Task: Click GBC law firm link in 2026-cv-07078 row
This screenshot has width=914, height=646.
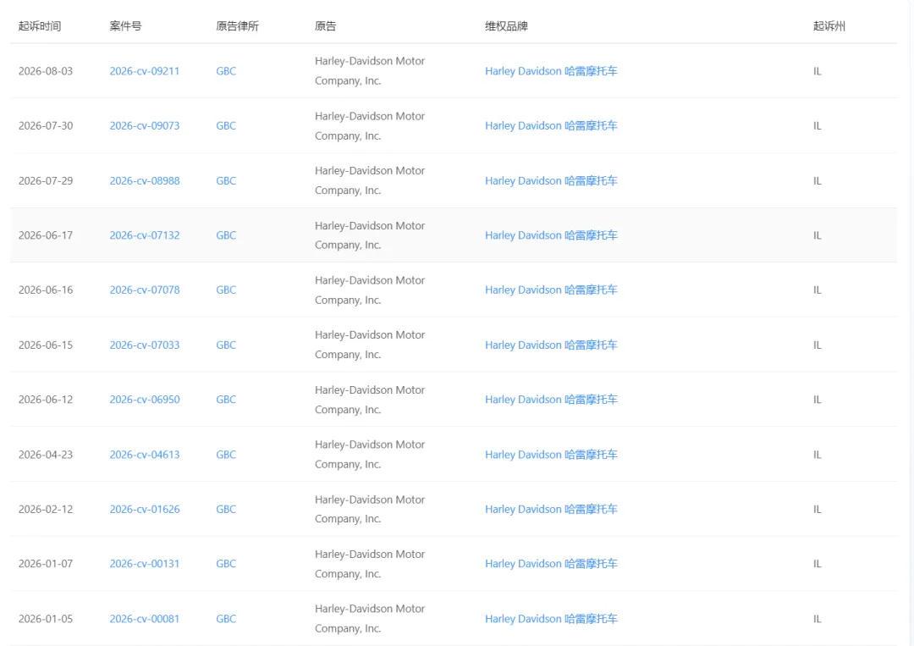Action: point(226,290)
